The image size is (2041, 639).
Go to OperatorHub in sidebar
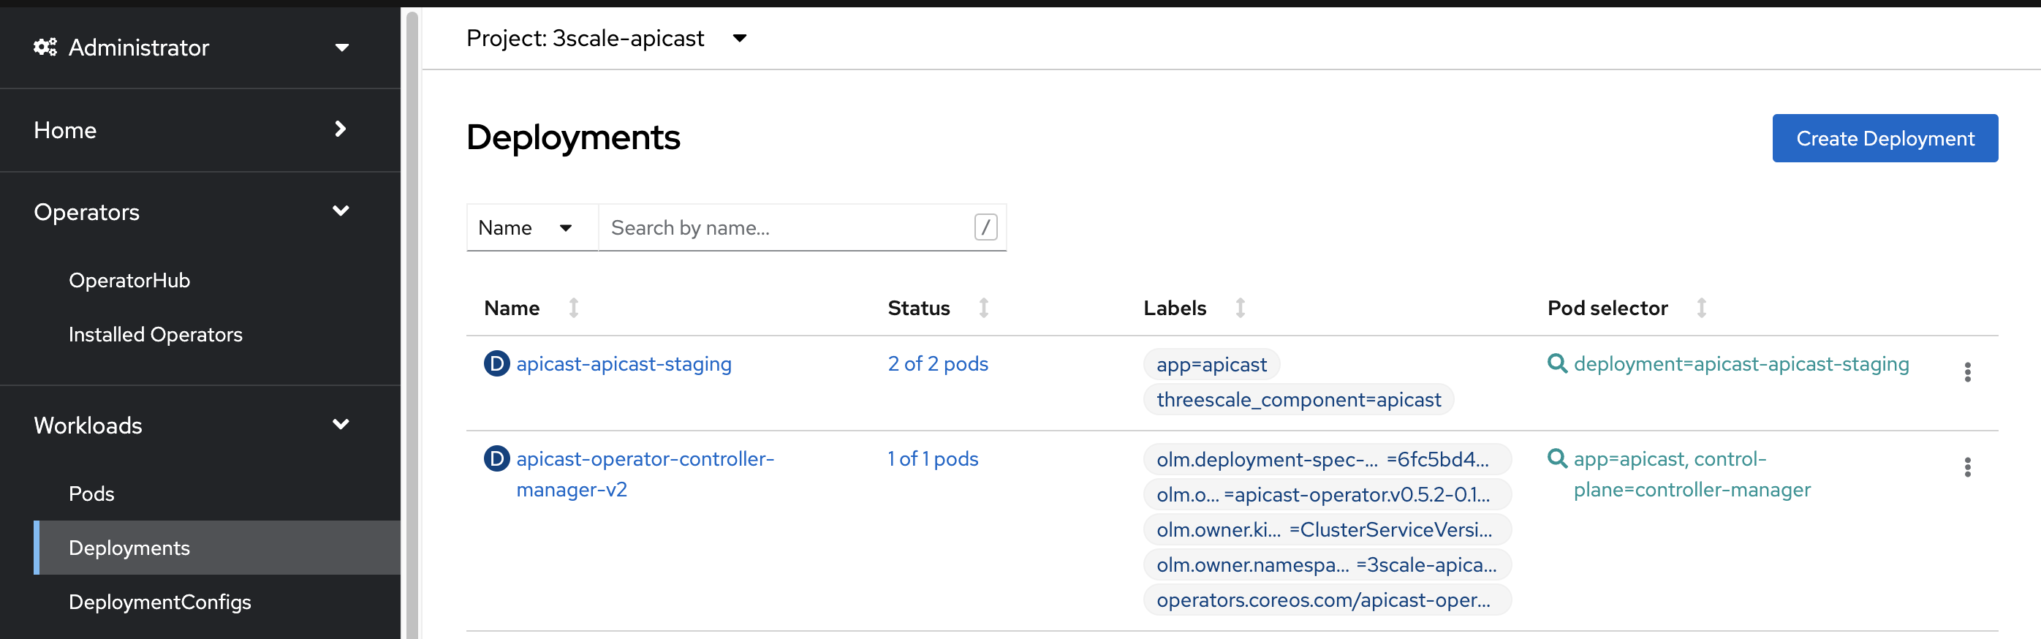pyautogui.click(x=129, y=280)
